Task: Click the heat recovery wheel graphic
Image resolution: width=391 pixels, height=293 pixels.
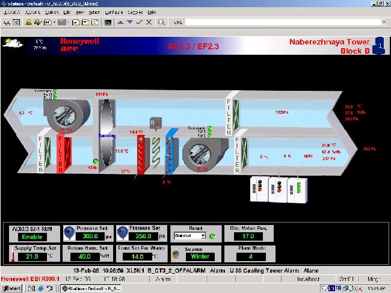Action: point(107,134)
